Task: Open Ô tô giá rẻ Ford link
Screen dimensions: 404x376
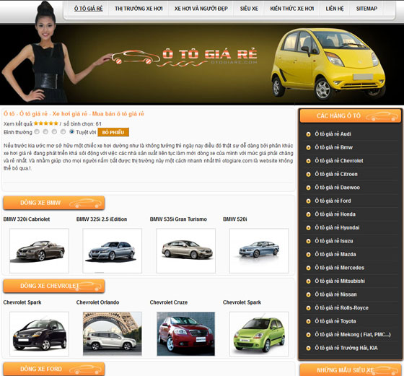Action: pos(333,201)
